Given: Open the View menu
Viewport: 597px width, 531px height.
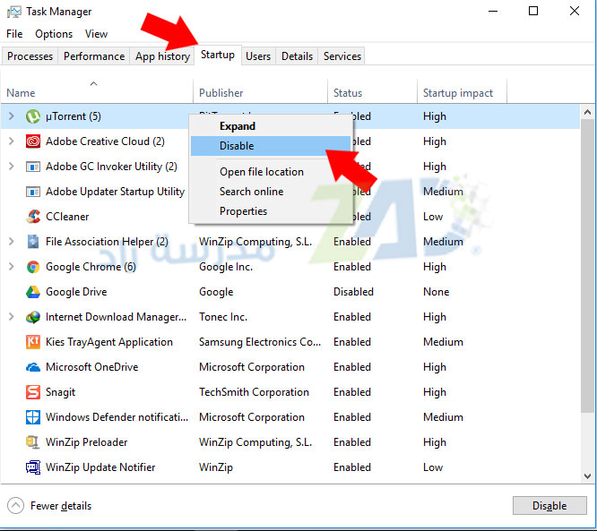Looking at the screenshot, I should pos(96,34).
